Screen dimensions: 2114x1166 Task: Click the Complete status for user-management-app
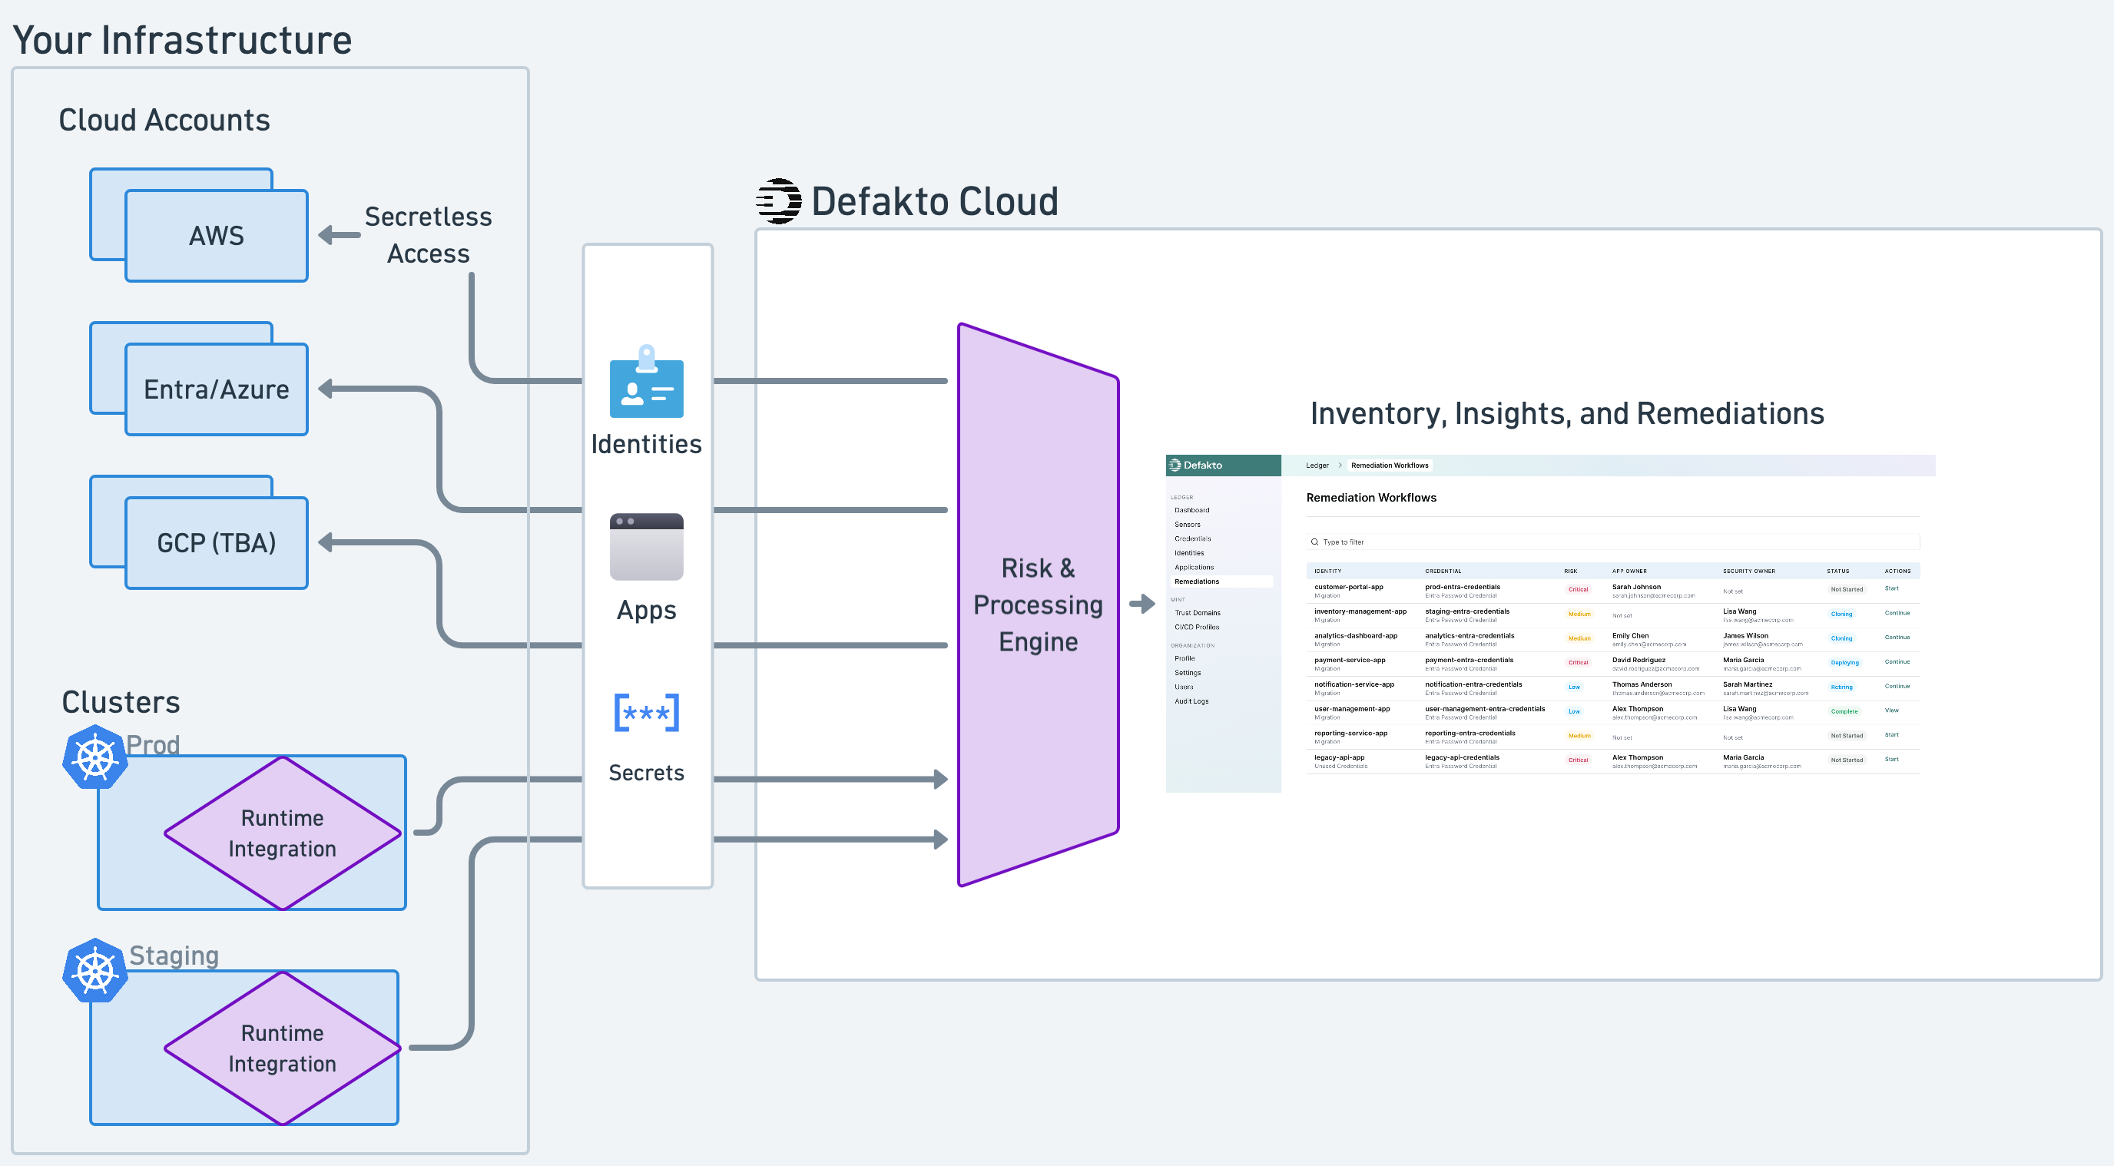1844,712
